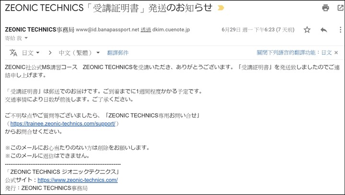Click the translate icon in translation bar

point(13,53)
